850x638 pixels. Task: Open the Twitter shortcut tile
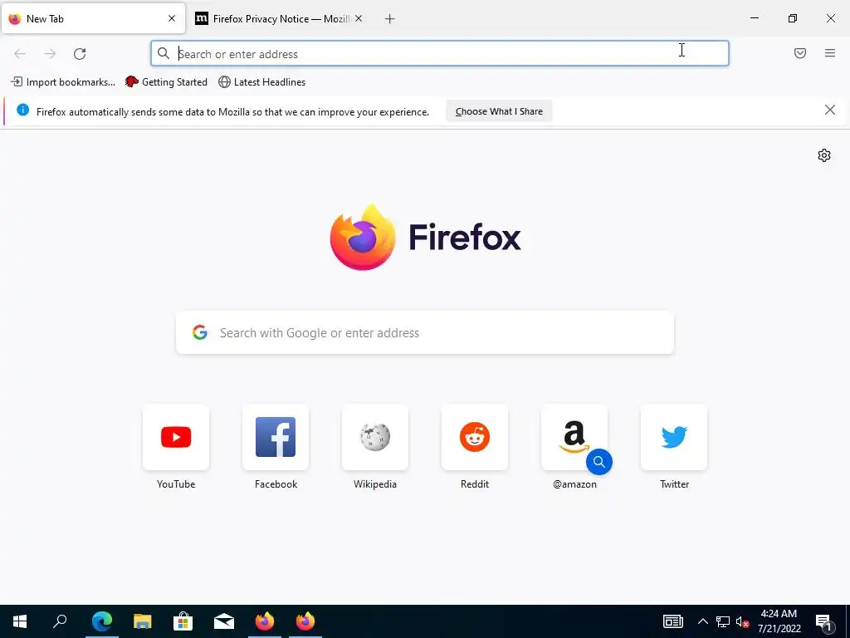point(674,437)
